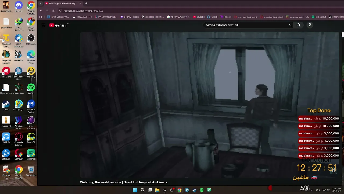Open the Ezconnect desktop shortcut
The width and height of the screenshot is (344, 194).
[31, 155]
